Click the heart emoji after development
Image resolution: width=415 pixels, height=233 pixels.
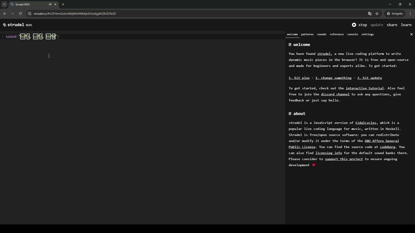(314, 165)
